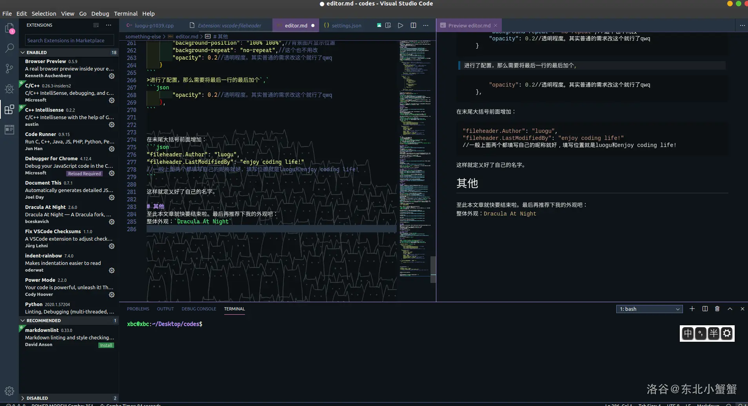Image resolution: width=748 pixels, height=406 pixels.
Task: Open the Browser Preview activity bar icon
Action: pyautogui.click(x=9, y=129)
